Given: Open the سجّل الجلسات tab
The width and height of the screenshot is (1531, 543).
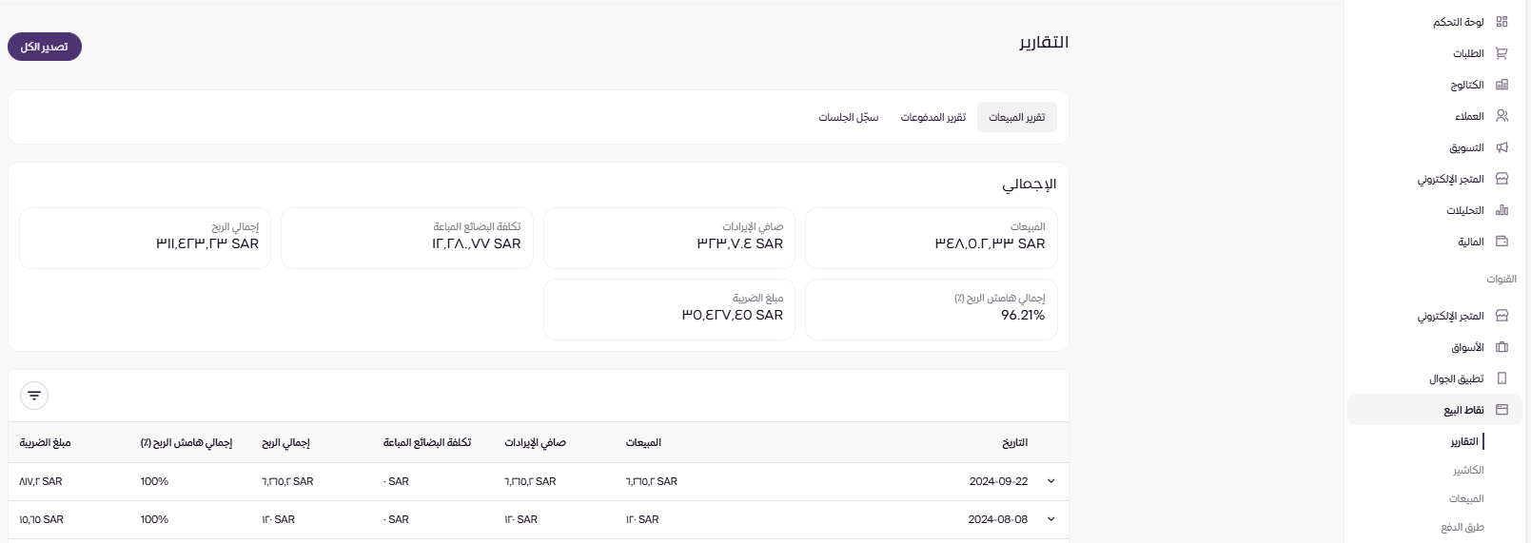Looking at the screenshot, I should [848, 117].
